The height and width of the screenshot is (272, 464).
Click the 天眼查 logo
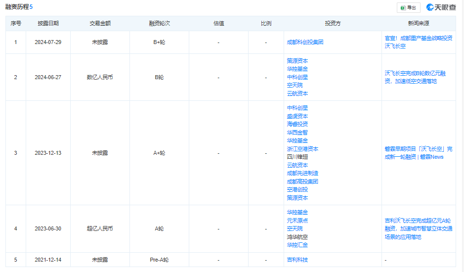tap(442, 7)
